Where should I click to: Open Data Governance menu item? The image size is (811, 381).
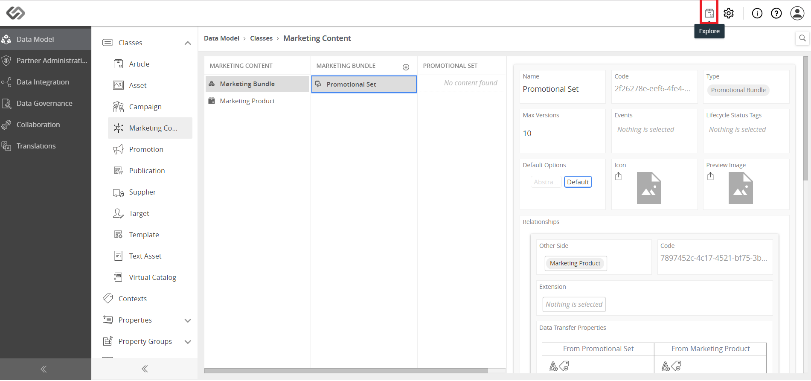click(x=46, y=103)
